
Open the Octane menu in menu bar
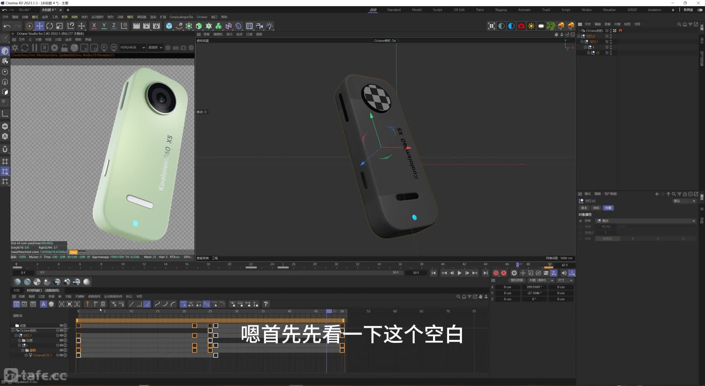pos(202,17)
